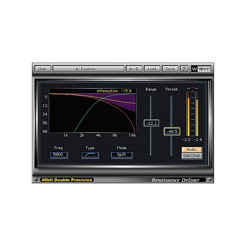The image size is (246, 246).
Task: Click the 2k frequency axis label
Action: click(x=82, y=135)
